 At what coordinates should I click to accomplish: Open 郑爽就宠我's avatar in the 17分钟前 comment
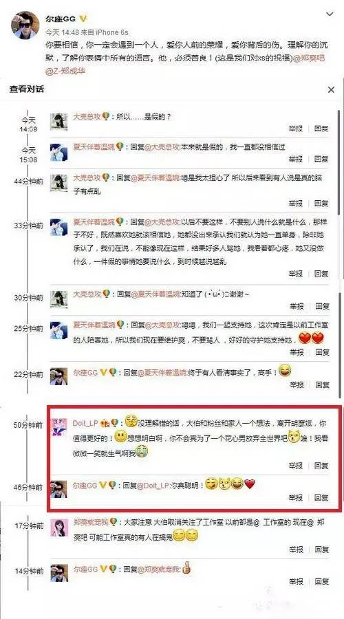pos(59,528)
